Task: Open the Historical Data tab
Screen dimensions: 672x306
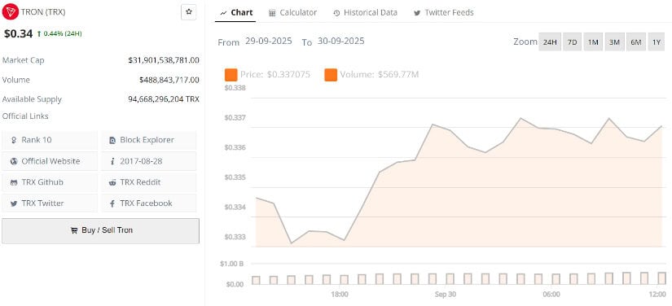Action: pos(365,13)
